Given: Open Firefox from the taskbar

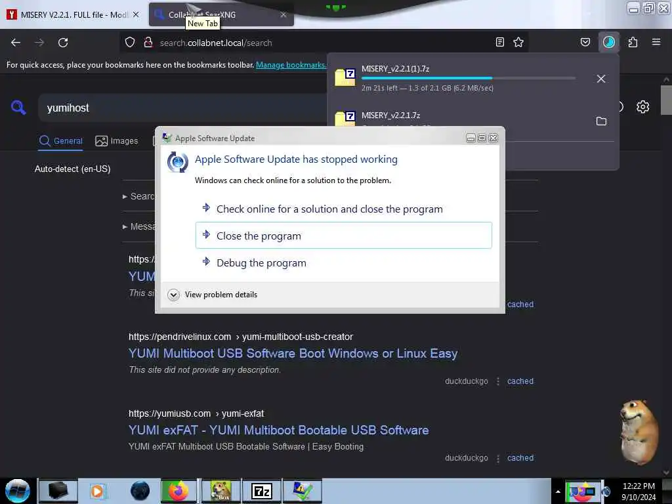Looking at the screenshot, I should pos(178,491).
